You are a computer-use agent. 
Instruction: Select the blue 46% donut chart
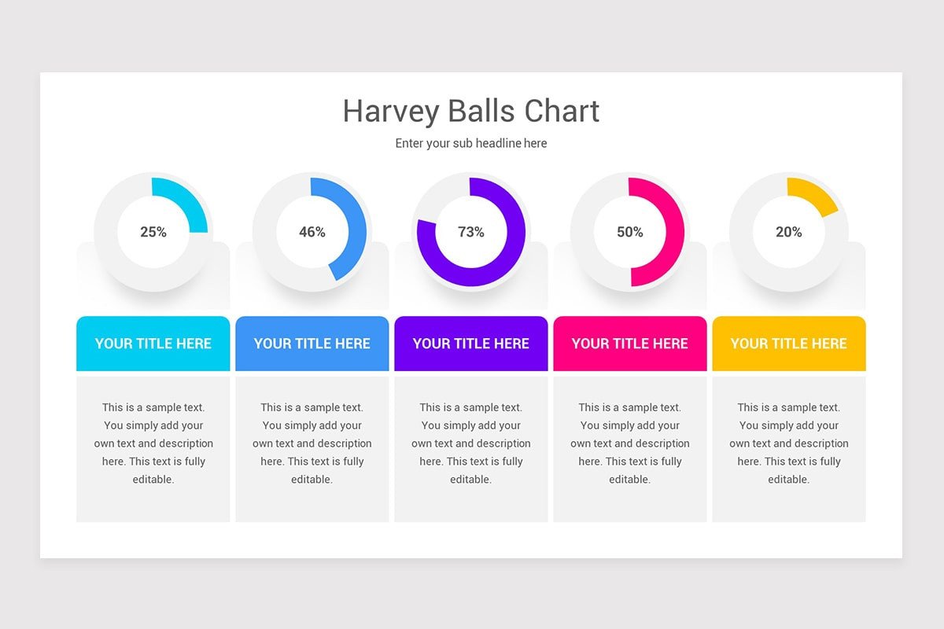[x=312, y=232]
